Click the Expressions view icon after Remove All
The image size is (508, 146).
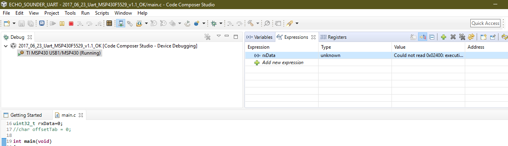(472, 37)
